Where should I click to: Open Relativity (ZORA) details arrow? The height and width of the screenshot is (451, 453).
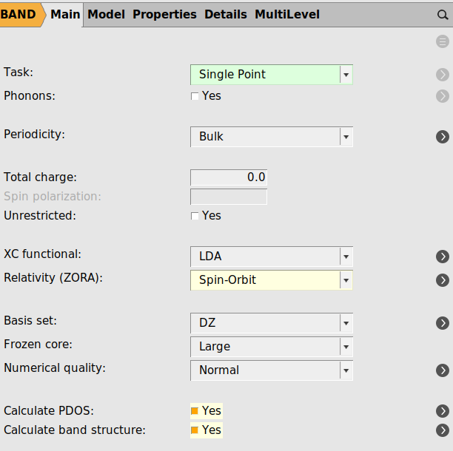(x=443, y=280)
